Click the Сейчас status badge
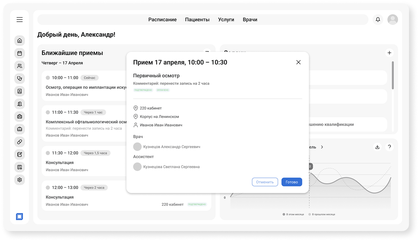419x241 pixels. point(89,78)
